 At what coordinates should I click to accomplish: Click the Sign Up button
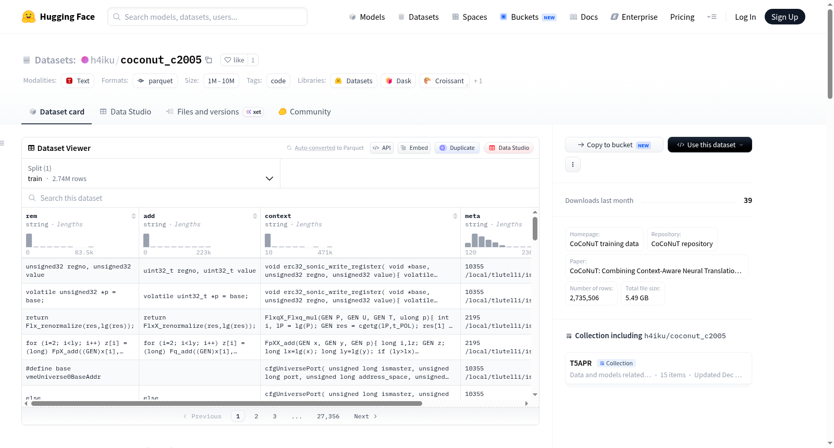[x=784, y=17]
